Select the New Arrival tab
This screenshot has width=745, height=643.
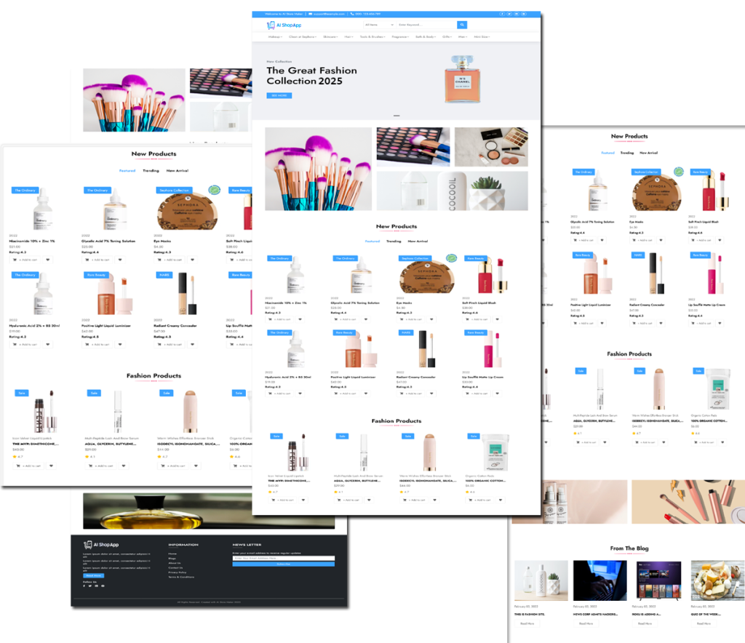click(418, 241)
